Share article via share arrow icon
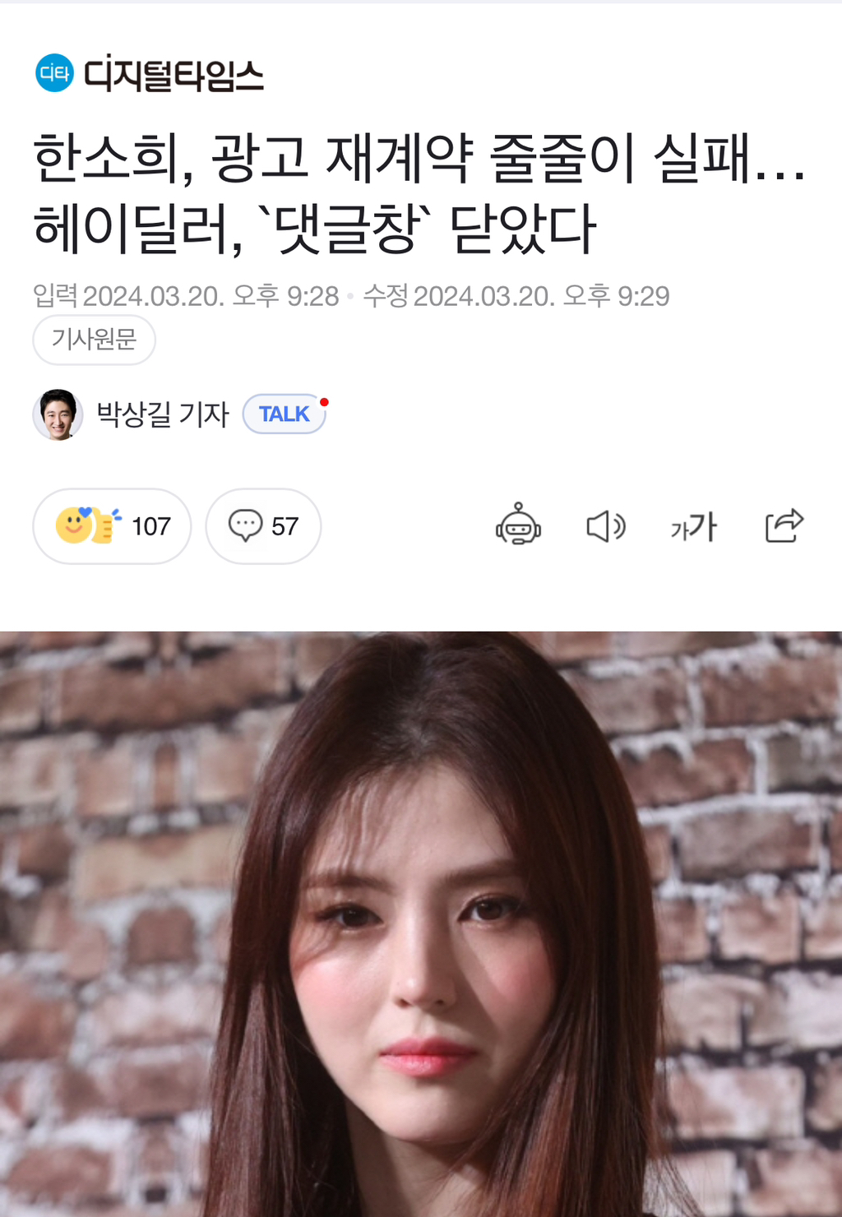 [784, 525]
